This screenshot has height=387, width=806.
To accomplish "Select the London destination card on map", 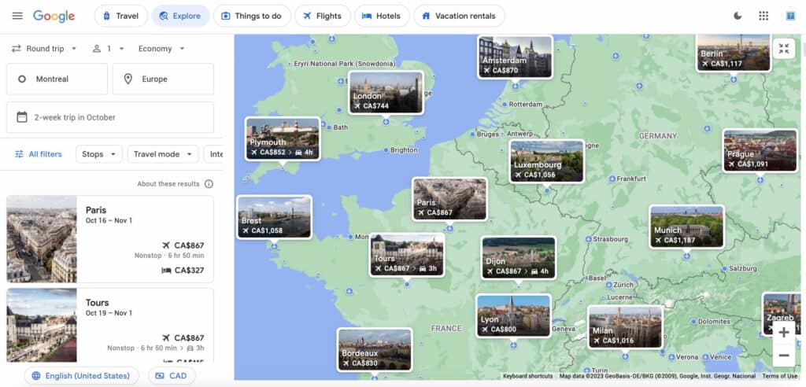I will click(x=386, y=92).
